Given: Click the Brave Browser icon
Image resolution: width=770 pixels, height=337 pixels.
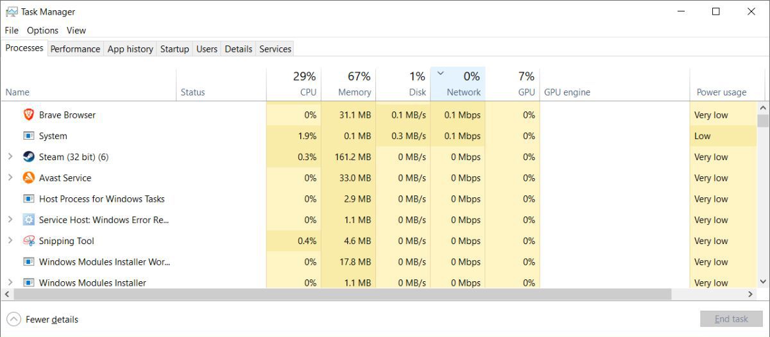Looking at the screenshot, I should pos(29,115).
